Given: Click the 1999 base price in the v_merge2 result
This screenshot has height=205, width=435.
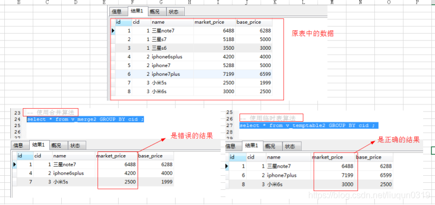Looking at the screenshot, I should click(155, 182).
